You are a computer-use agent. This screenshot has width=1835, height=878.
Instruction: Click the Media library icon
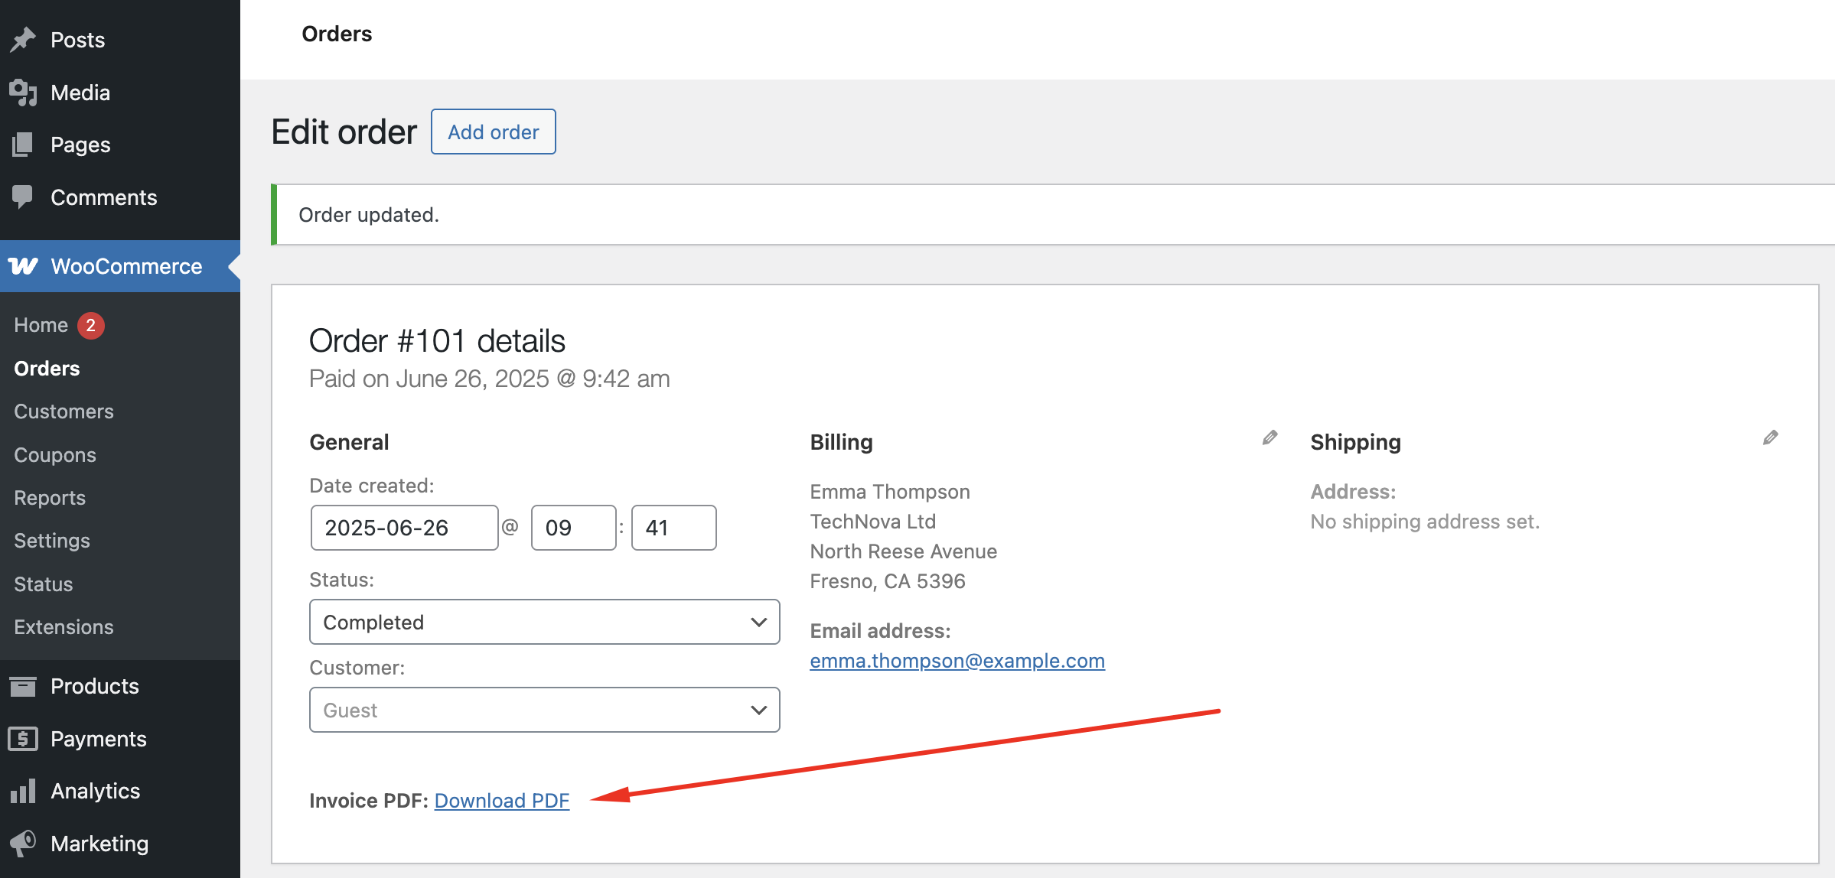(24, 92)
